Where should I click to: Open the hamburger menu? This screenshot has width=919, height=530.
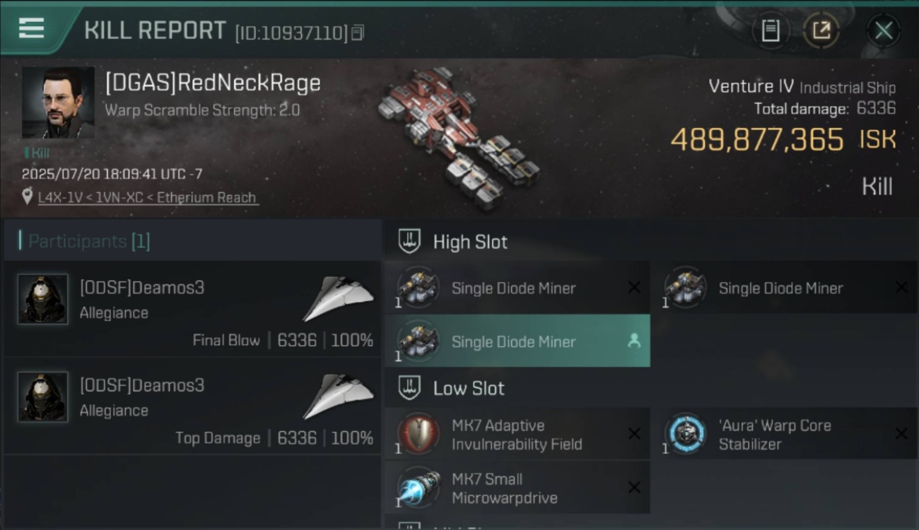tap(31, 28)
